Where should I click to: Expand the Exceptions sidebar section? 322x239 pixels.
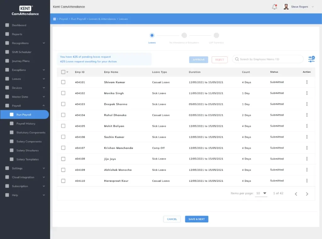(x=44, y=70)
